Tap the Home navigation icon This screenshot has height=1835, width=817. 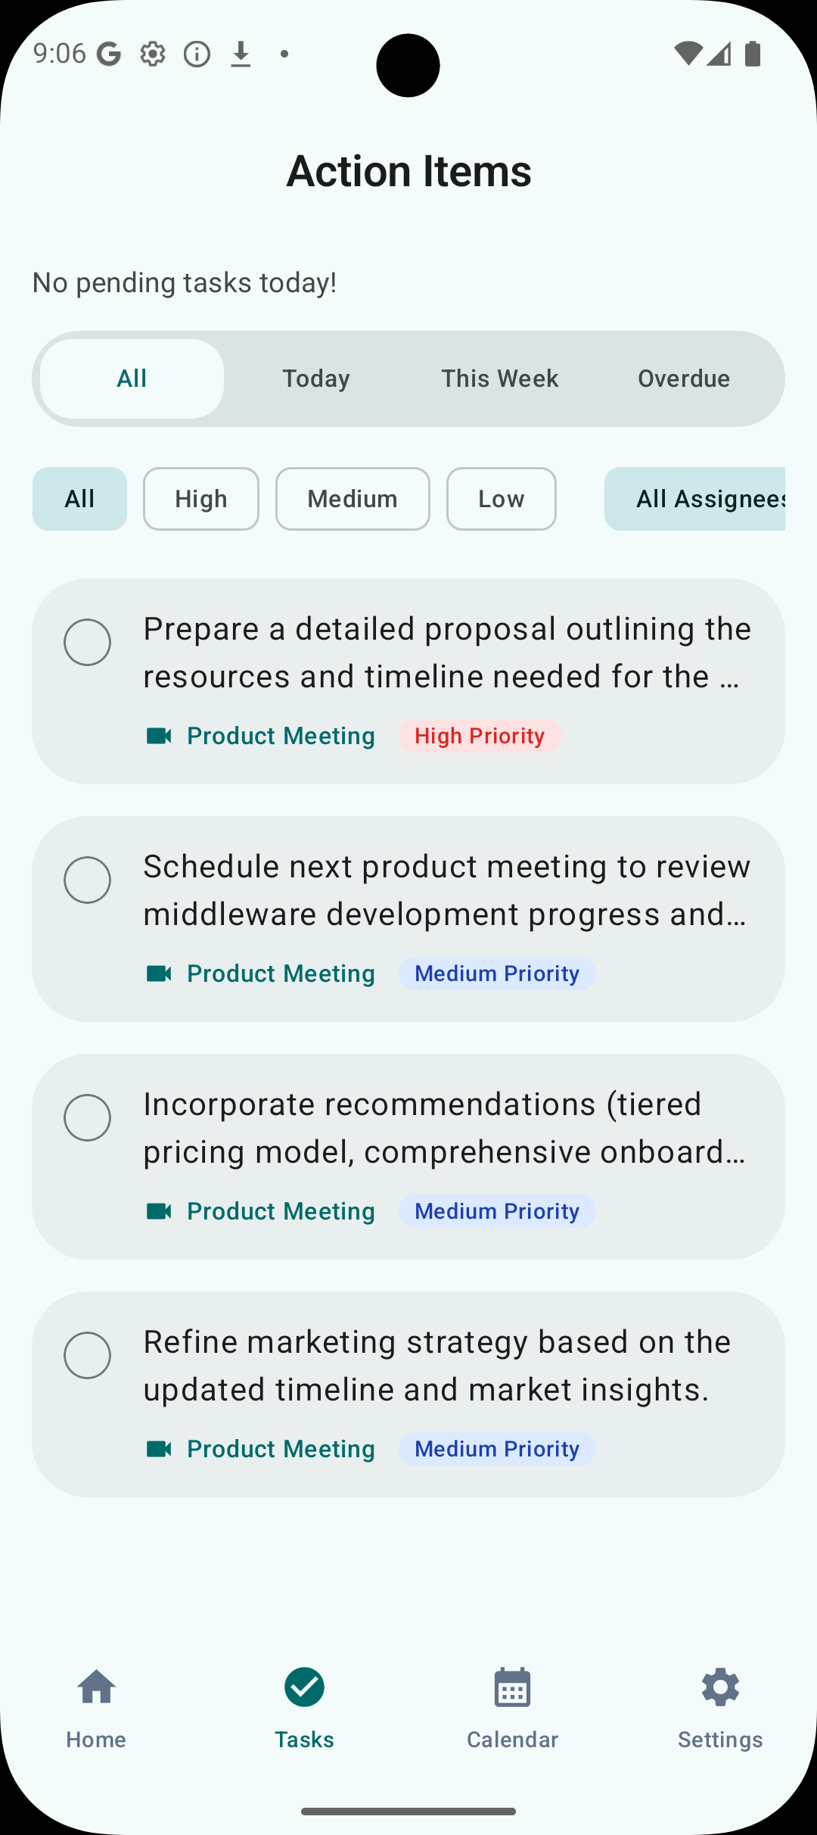(95, 1687)
